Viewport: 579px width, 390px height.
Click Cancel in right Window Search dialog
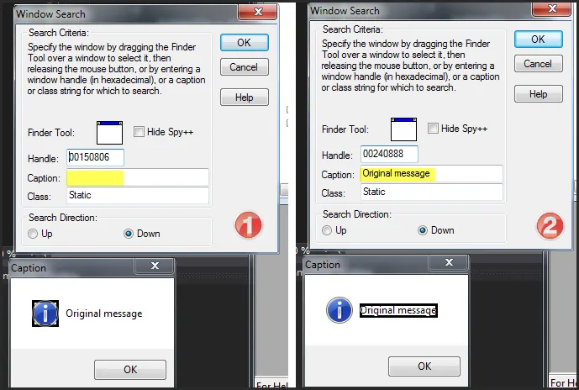(539, 64)
